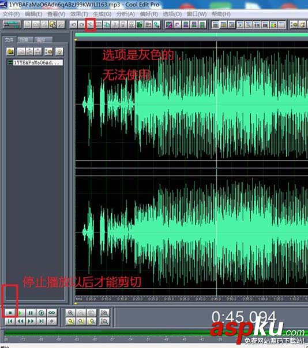Click the rightmost yellow zoom-to-edge magnifier

click(92, 321)
